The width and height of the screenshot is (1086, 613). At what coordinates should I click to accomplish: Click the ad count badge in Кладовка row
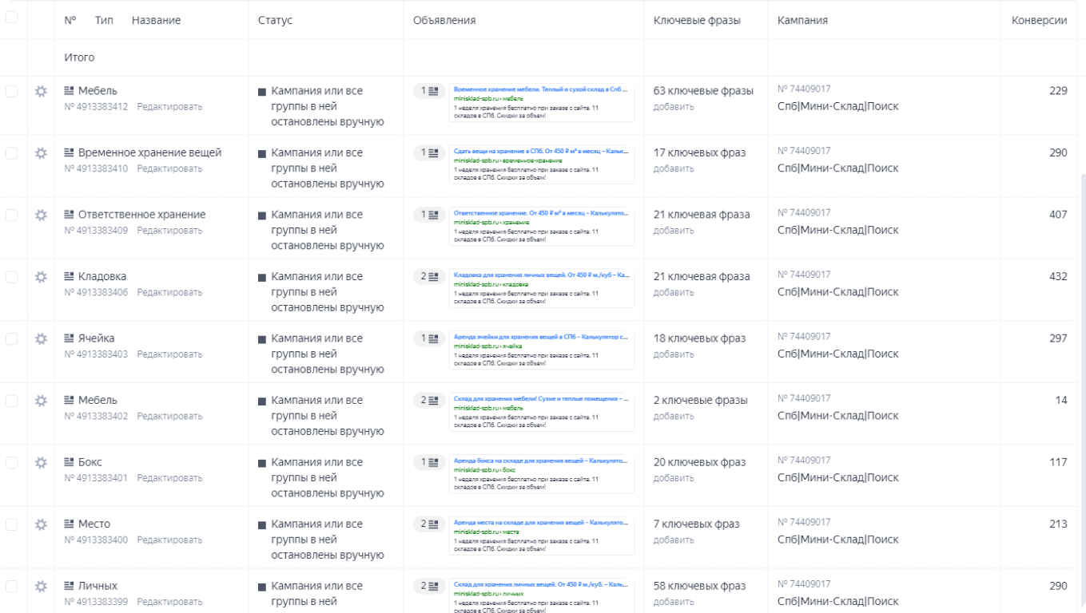(429, 277)
